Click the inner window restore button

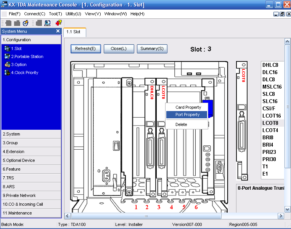tap(282, 14)
